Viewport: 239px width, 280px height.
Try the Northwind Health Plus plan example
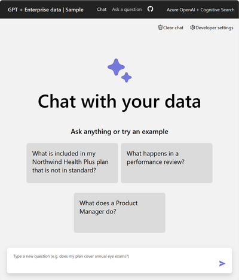72,163
